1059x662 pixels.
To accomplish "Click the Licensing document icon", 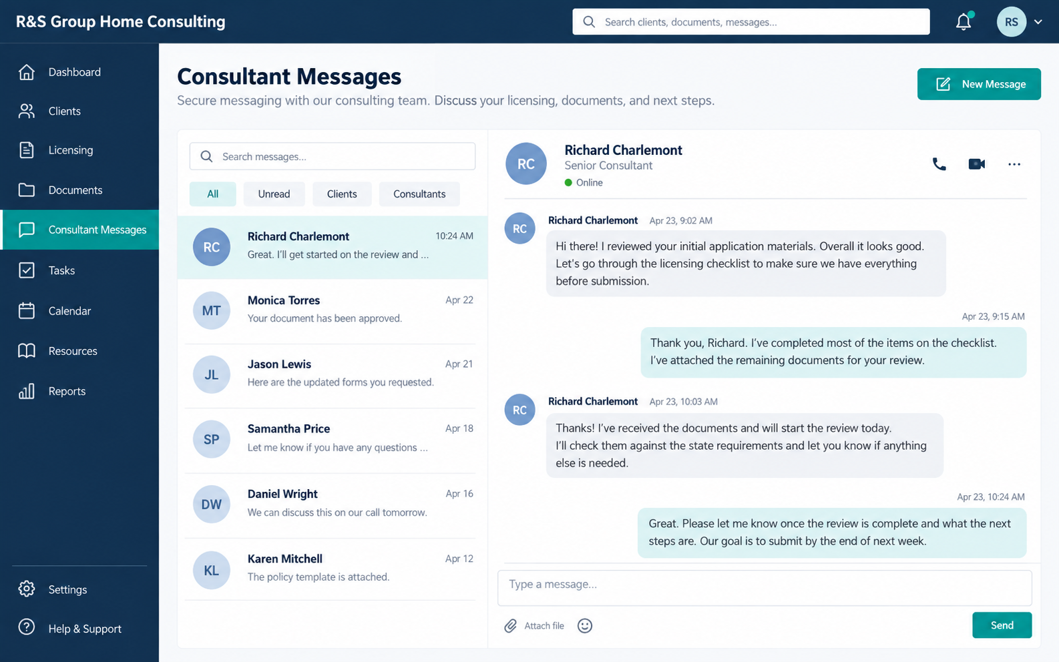I will click(27, 150).
